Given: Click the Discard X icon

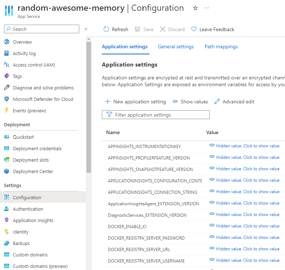Looking at the screenshot, I should [163, 29].
